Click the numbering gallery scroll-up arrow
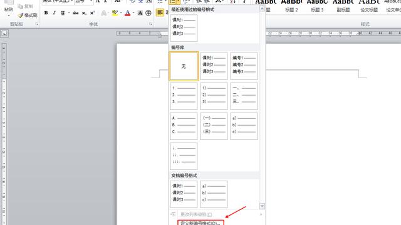401x225 pixels. 262,9
